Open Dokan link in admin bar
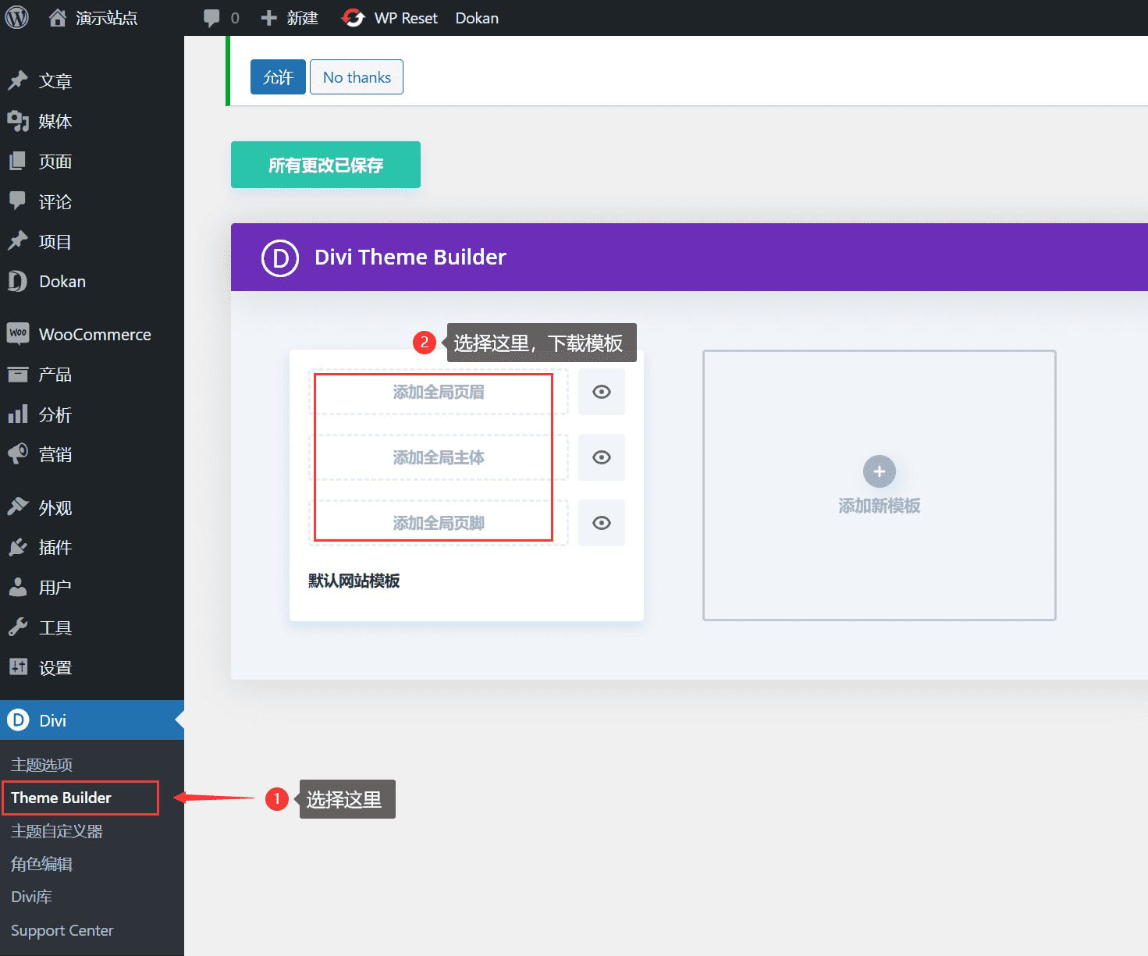Viewport: 1148px width, 956px height. tap(477, 18)
